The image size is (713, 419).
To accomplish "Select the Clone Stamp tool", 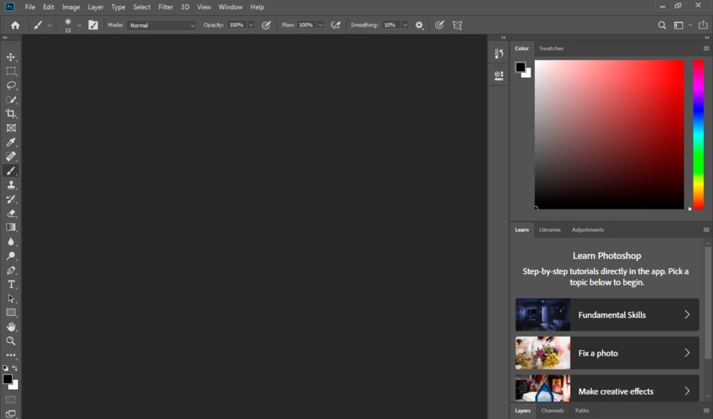I will click(11, 185).
